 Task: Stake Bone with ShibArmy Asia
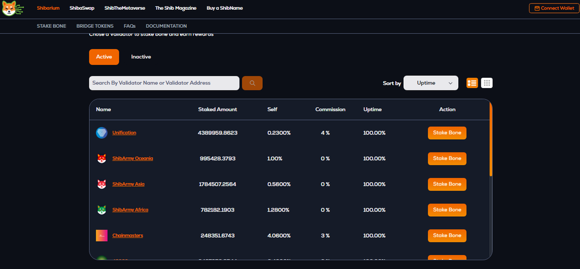click(447, 184)
